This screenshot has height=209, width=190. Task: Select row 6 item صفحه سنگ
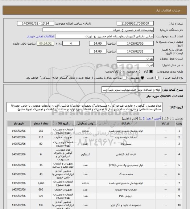95,174
